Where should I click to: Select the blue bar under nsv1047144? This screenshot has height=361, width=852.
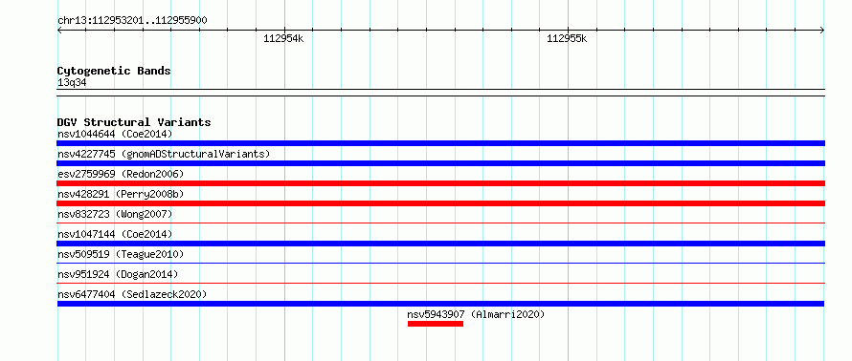[440, 244]
